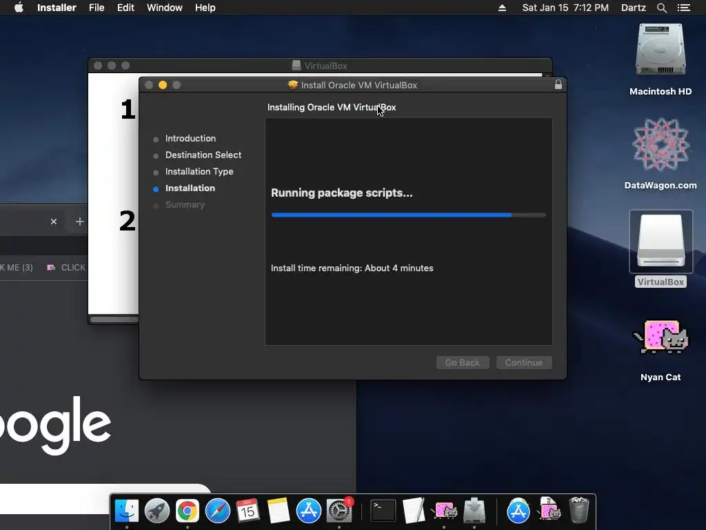This screenshot has height=530, width=706.
Task: Open the File menu
Action: (97, 8)
